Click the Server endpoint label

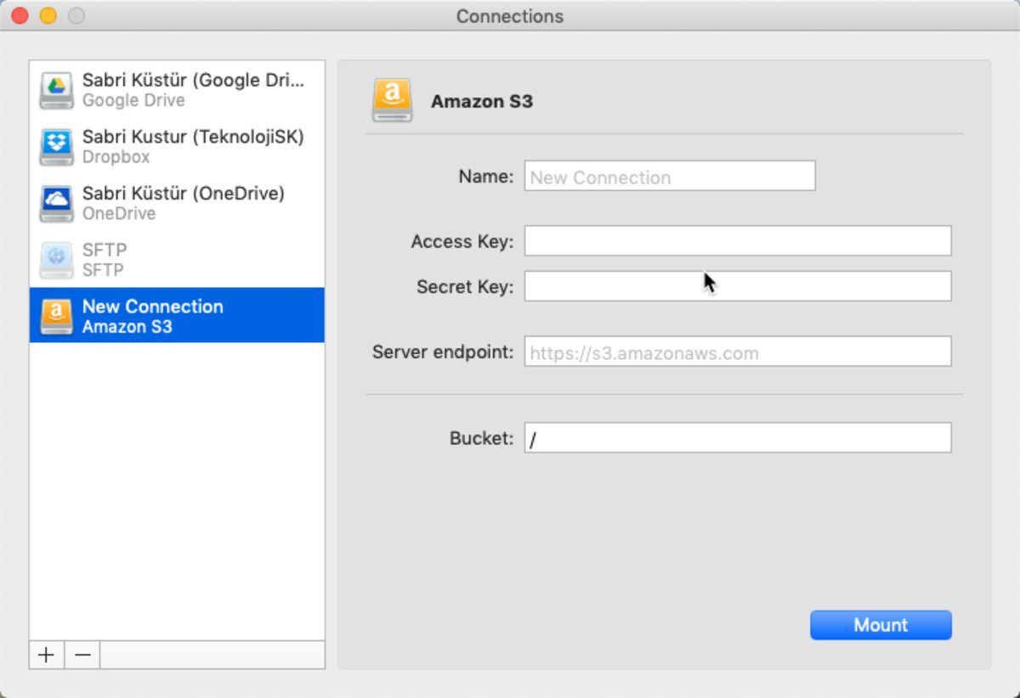pos(443,352)
